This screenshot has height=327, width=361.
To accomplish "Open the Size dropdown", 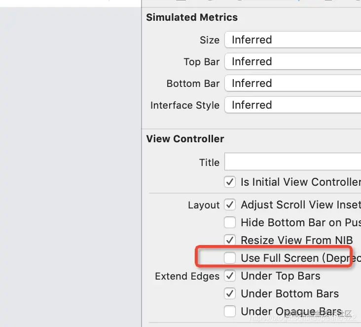I will click(x=292, y=40).
